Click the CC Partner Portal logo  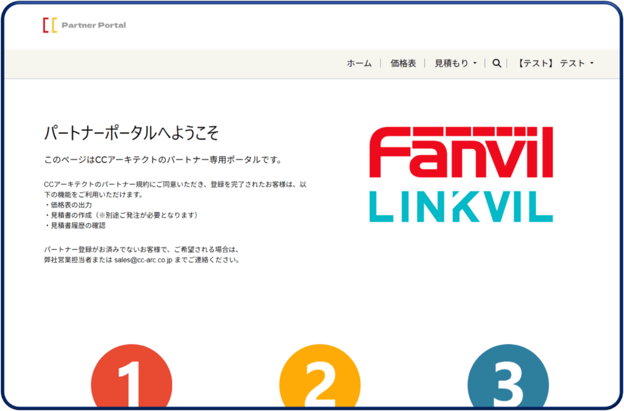[84, 25]
